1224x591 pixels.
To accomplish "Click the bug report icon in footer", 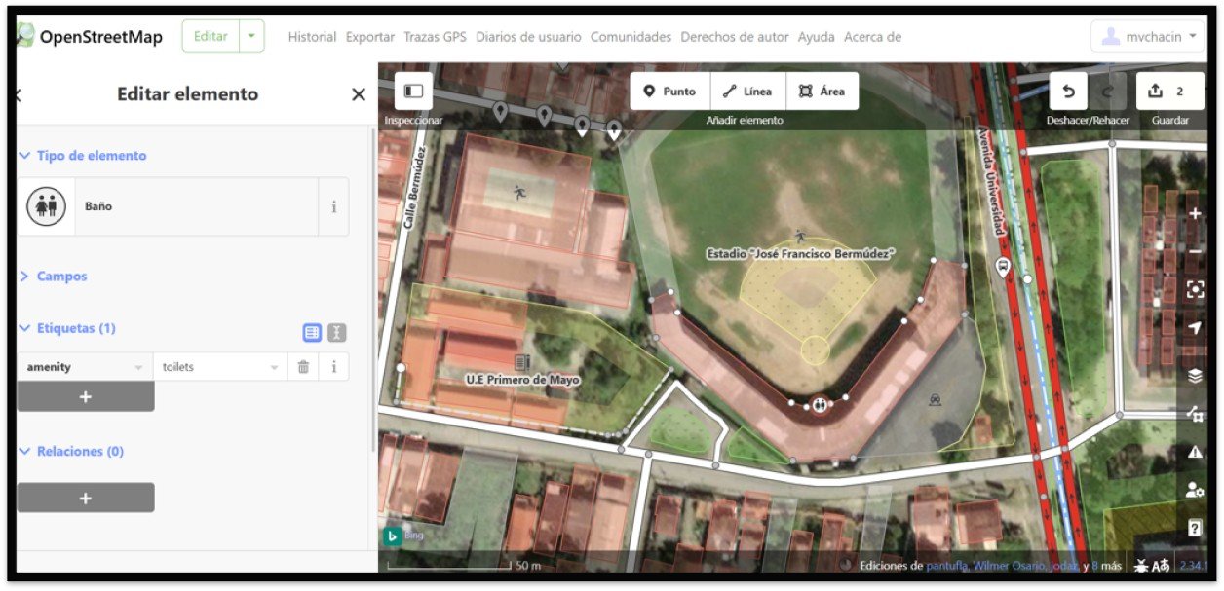I will [1141, 566].
